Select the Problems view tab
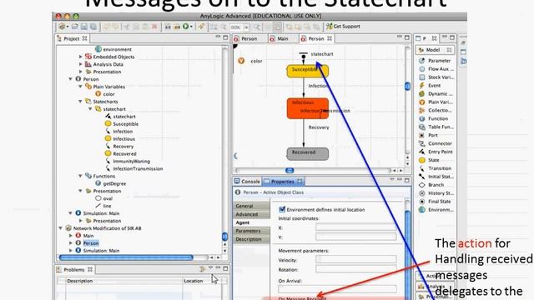534x300 pixels. tap(74, 270)
